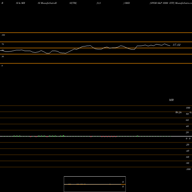Click the RSI axis label 50
The image size is (192, 192).
pyautogui.click(x=3, y=50)
